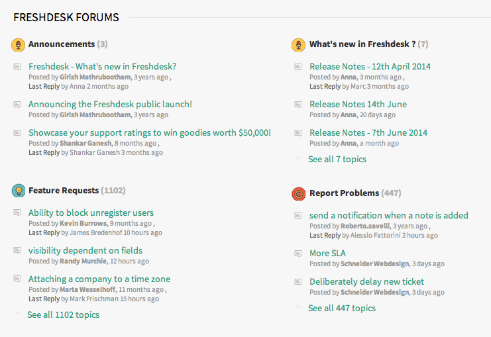
Task: Click the What's new in Freshdesk forum icon
Action: [x=298, y=45]
